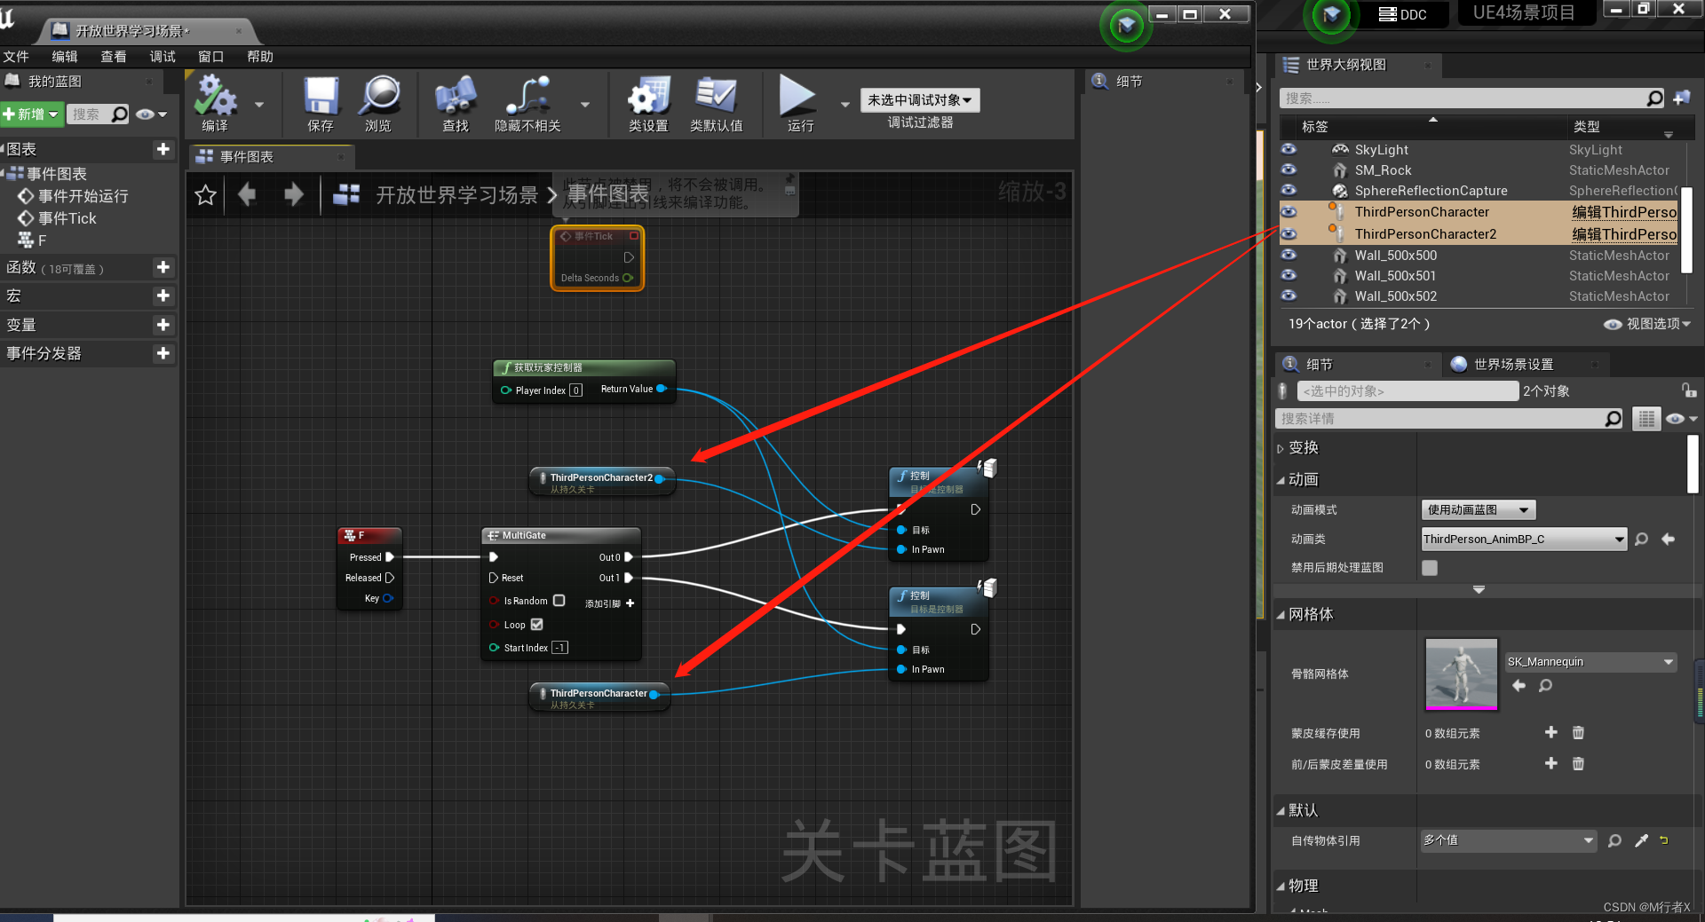Open the 文件 menu
The image size is (1705, 922).
(x=16, y=57)
